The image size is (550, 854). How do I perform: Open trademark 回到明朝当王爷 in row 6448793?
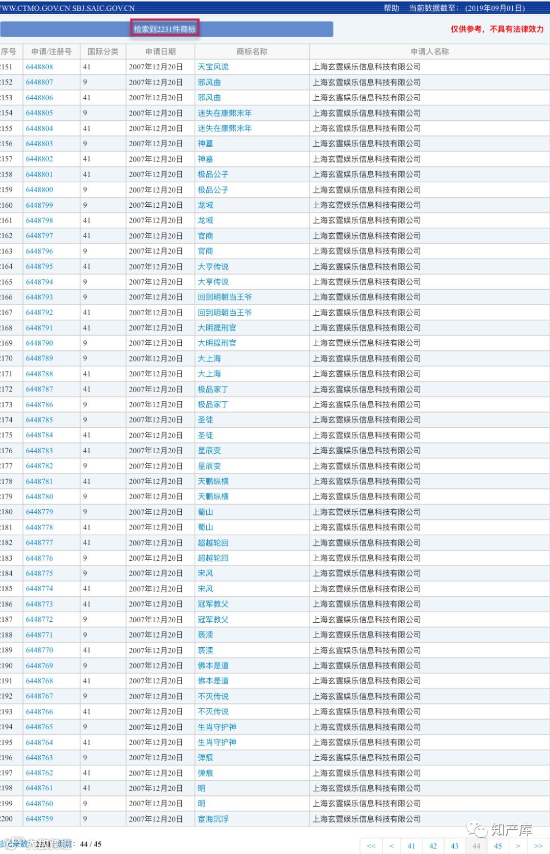225,297
